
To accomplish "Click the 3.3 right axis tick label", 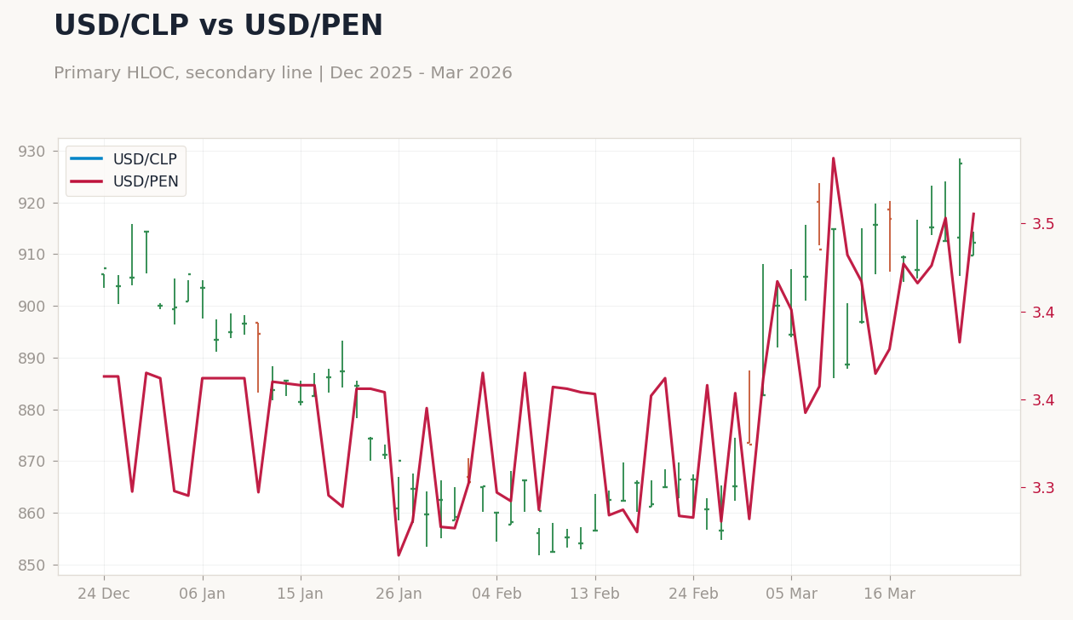I will pos(1043,488).
